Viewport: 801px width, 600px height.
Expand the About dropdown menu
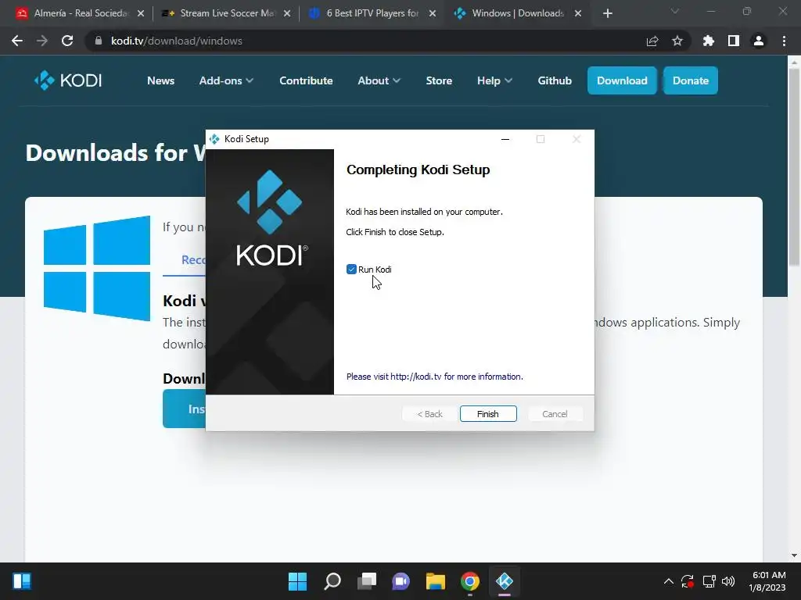click(379, 80)
